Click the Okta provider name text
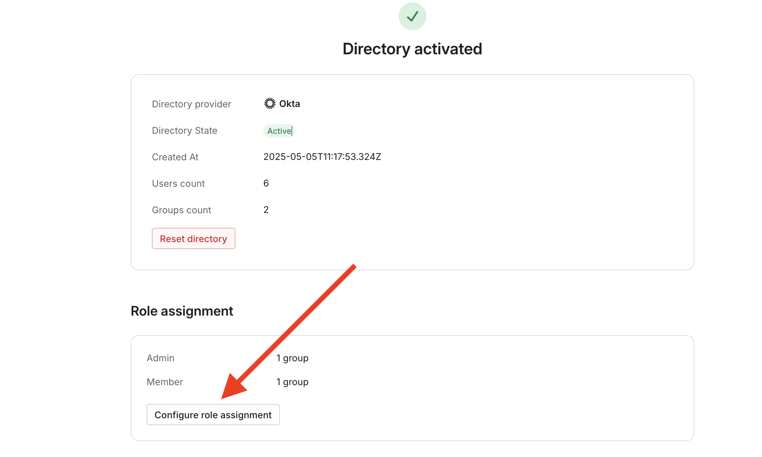762x457 pixels. [x=289, y=104]
